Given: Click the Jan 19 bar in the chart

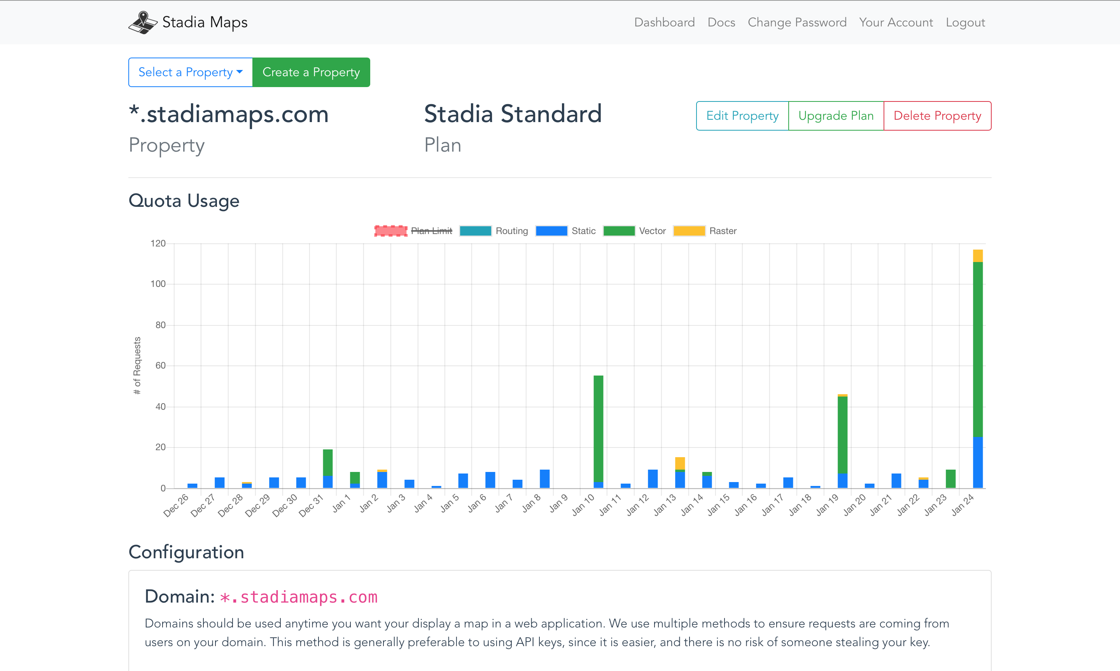Looking at the screenshot, I should (x=842, y=441).
